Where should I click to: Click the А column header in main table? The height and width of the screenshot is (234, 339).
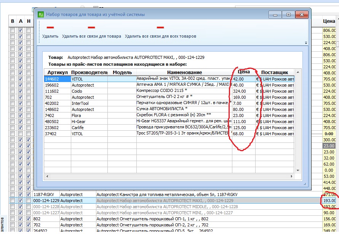point(21,21)
